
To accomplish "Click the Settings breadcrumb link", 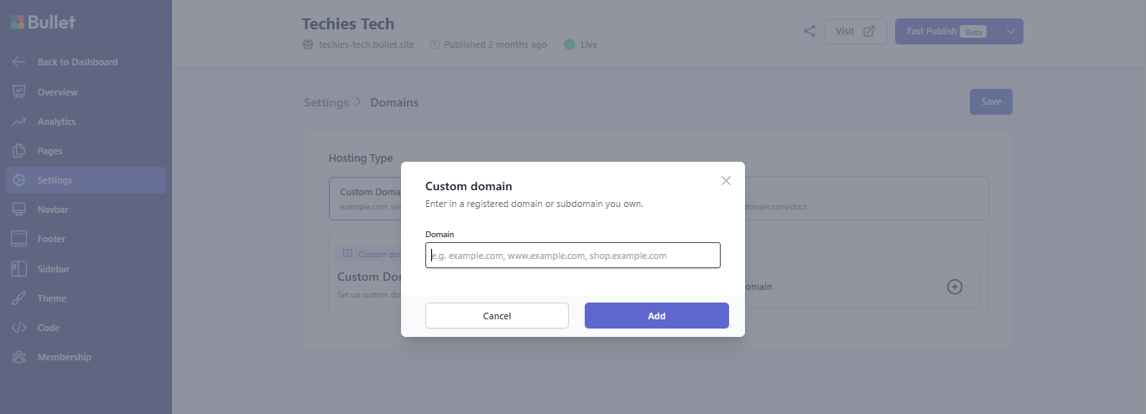I will [x=326, y=102].
